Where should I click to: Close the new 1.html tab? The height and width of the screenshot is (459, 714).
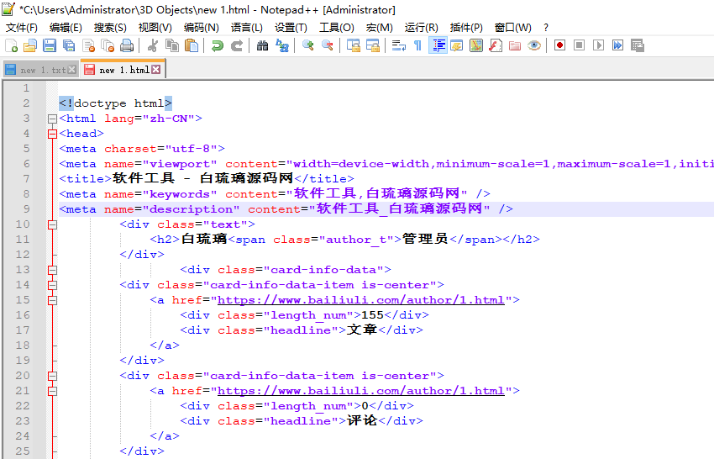pyautogui.click(x=155, y=69)
